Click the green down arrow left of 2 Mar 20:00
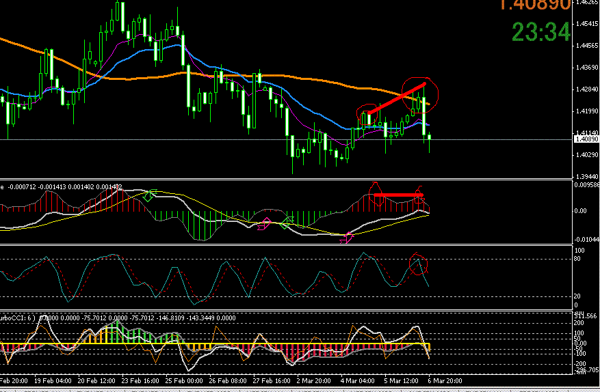 [287, 223]
